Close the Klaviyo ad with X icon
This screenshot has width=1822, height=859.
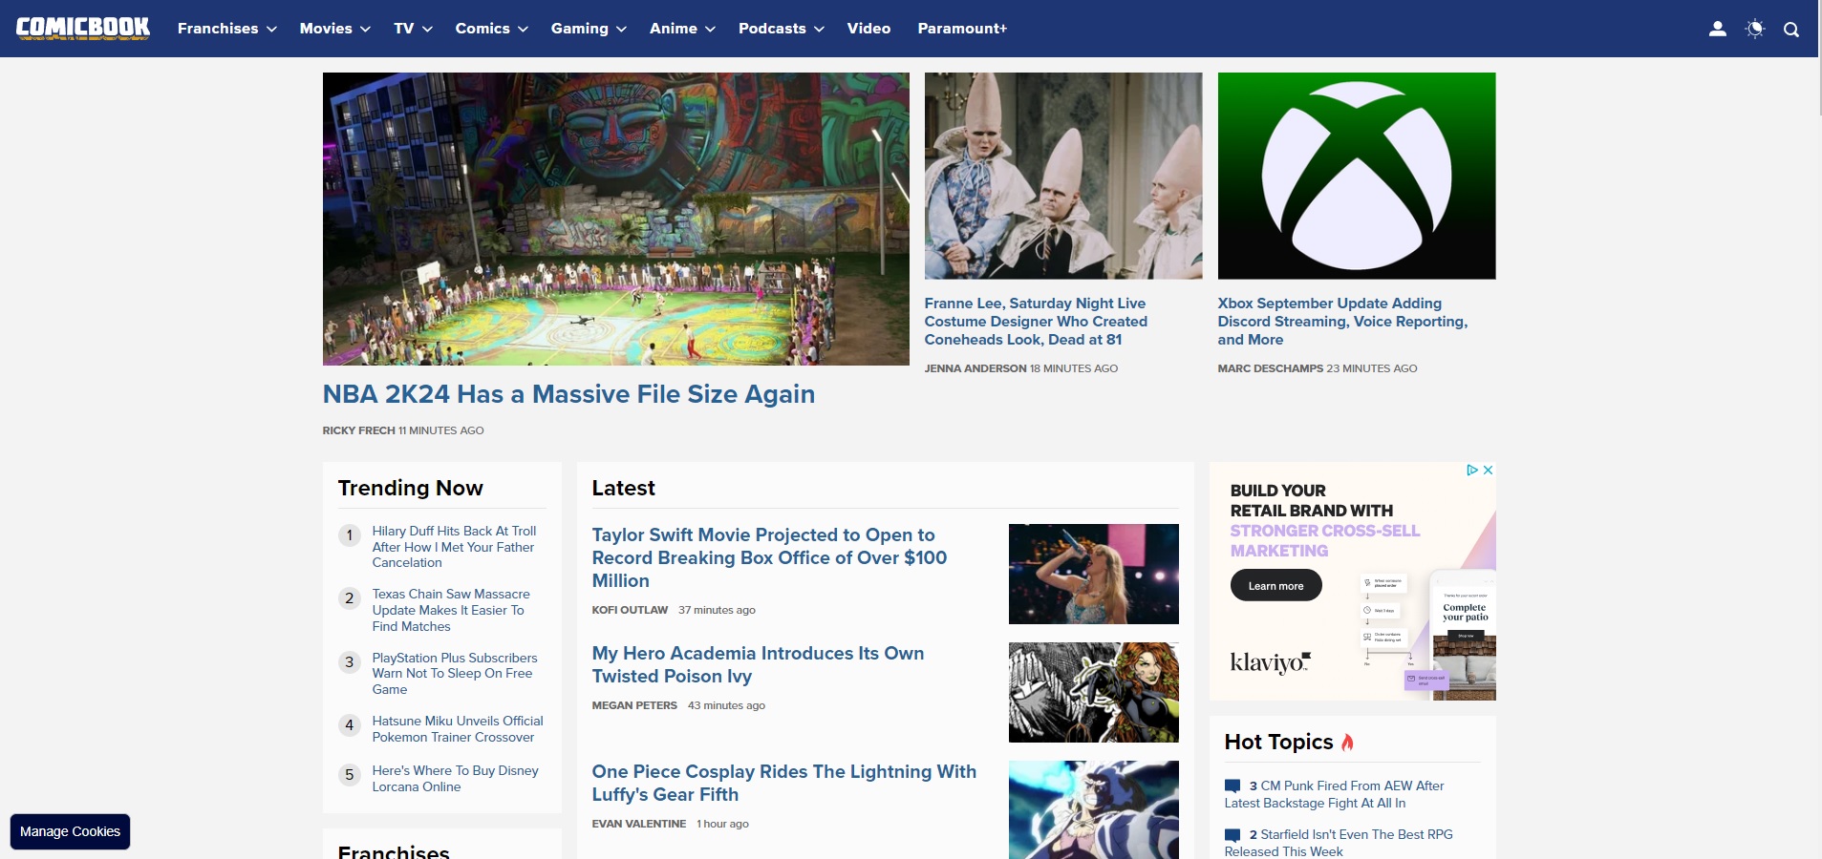tap(1488, 470)
